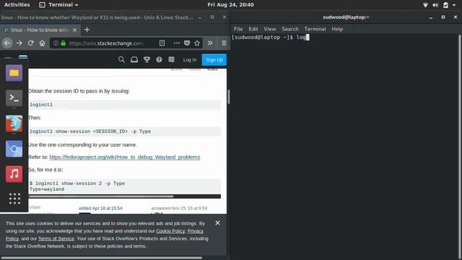Open achievements trophy icon
The width and height of the screenshot is (462, 260).
147,59
